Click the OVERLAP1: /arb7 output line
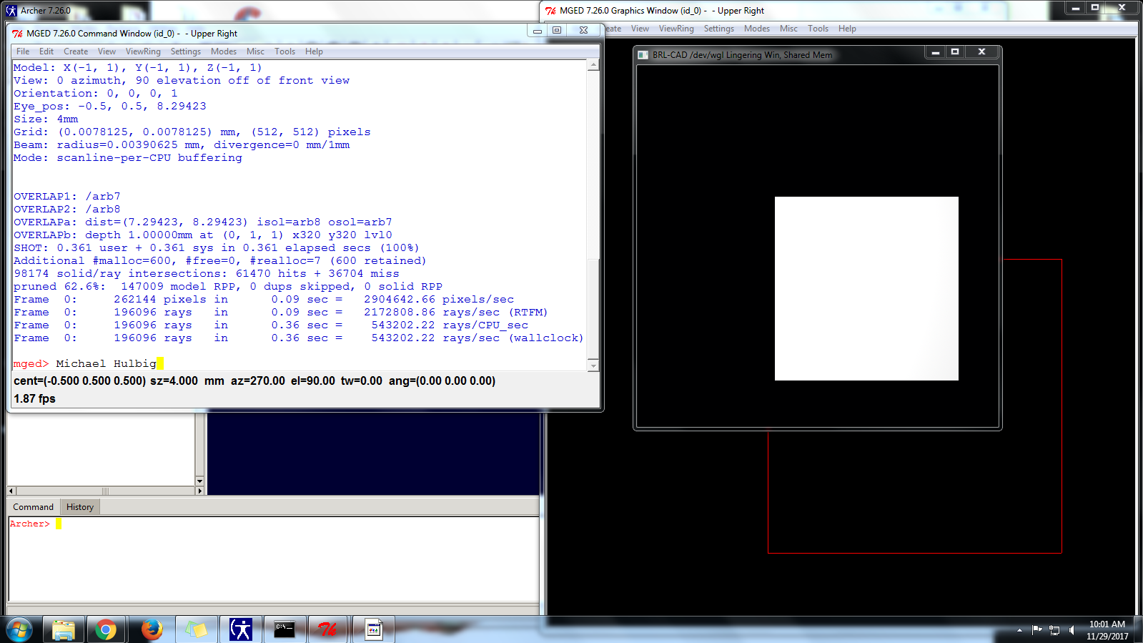Image resolution: width=1143 pixels, height=643 pixels. coord(67,197)
